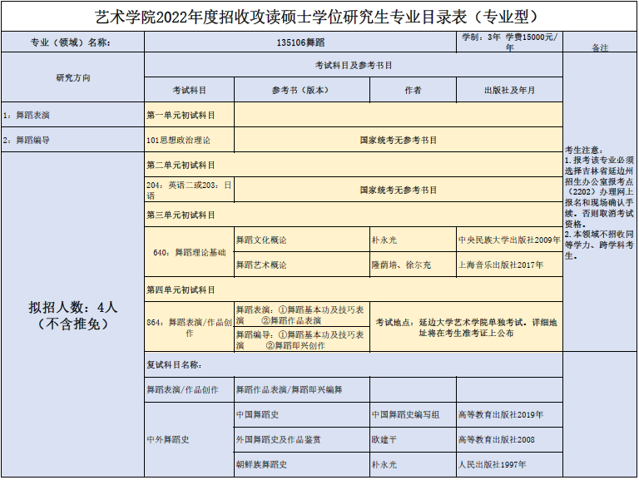Select the cell 舞蹈文化概论
Viewport: 639px width, 480px height.
click(302, 240)
